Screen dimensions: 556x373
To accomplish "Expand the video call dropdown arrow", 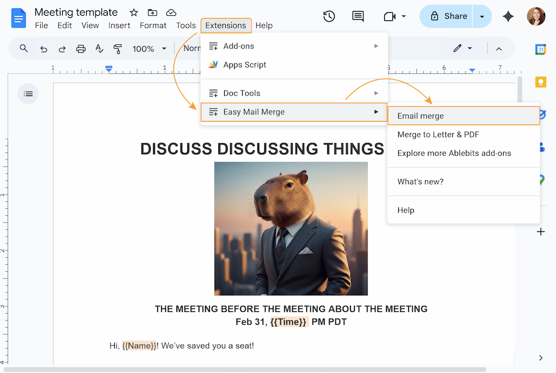I will [403, 16].
